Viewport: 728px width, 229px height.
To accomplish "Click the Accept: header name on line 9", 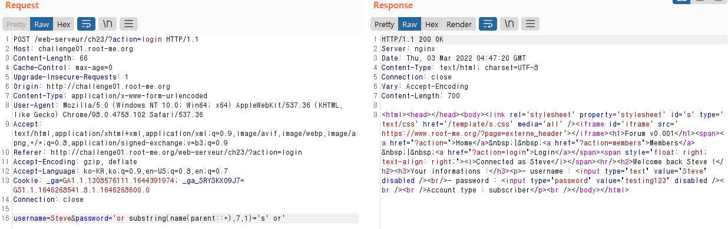I will click(x=27, y=124).
